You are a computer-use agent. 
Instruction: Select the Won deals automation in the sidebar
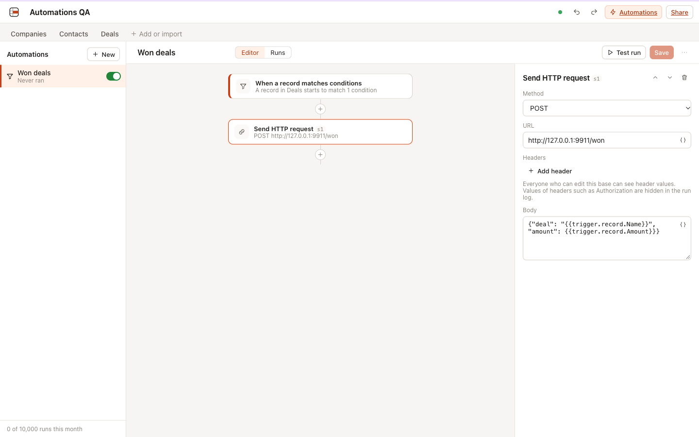point(63,76)
